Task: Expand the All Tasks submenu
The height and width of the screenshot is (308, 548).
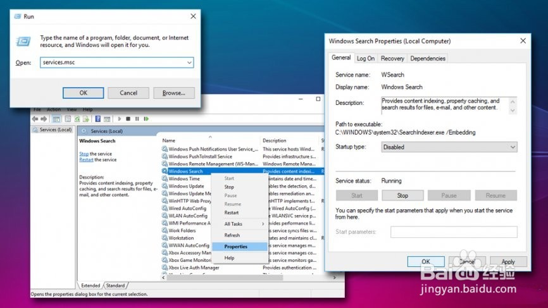Action: [x=240, y=224]
